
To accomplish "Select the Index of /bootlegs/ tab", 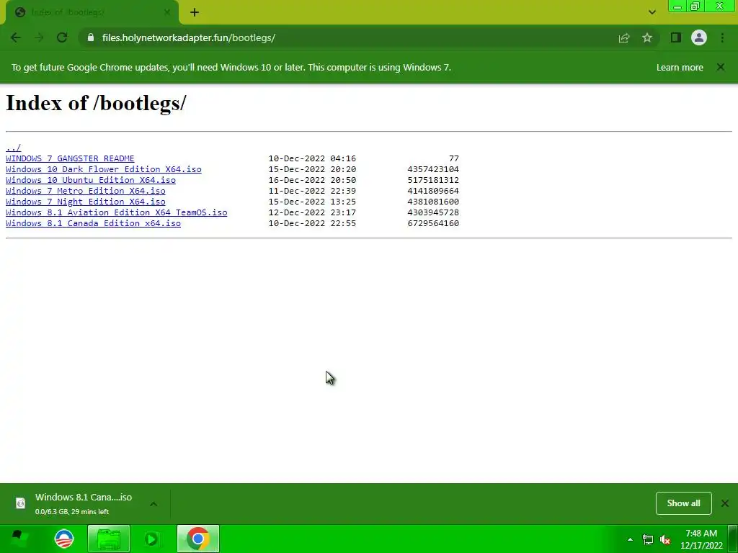I will tap(92, 13).
